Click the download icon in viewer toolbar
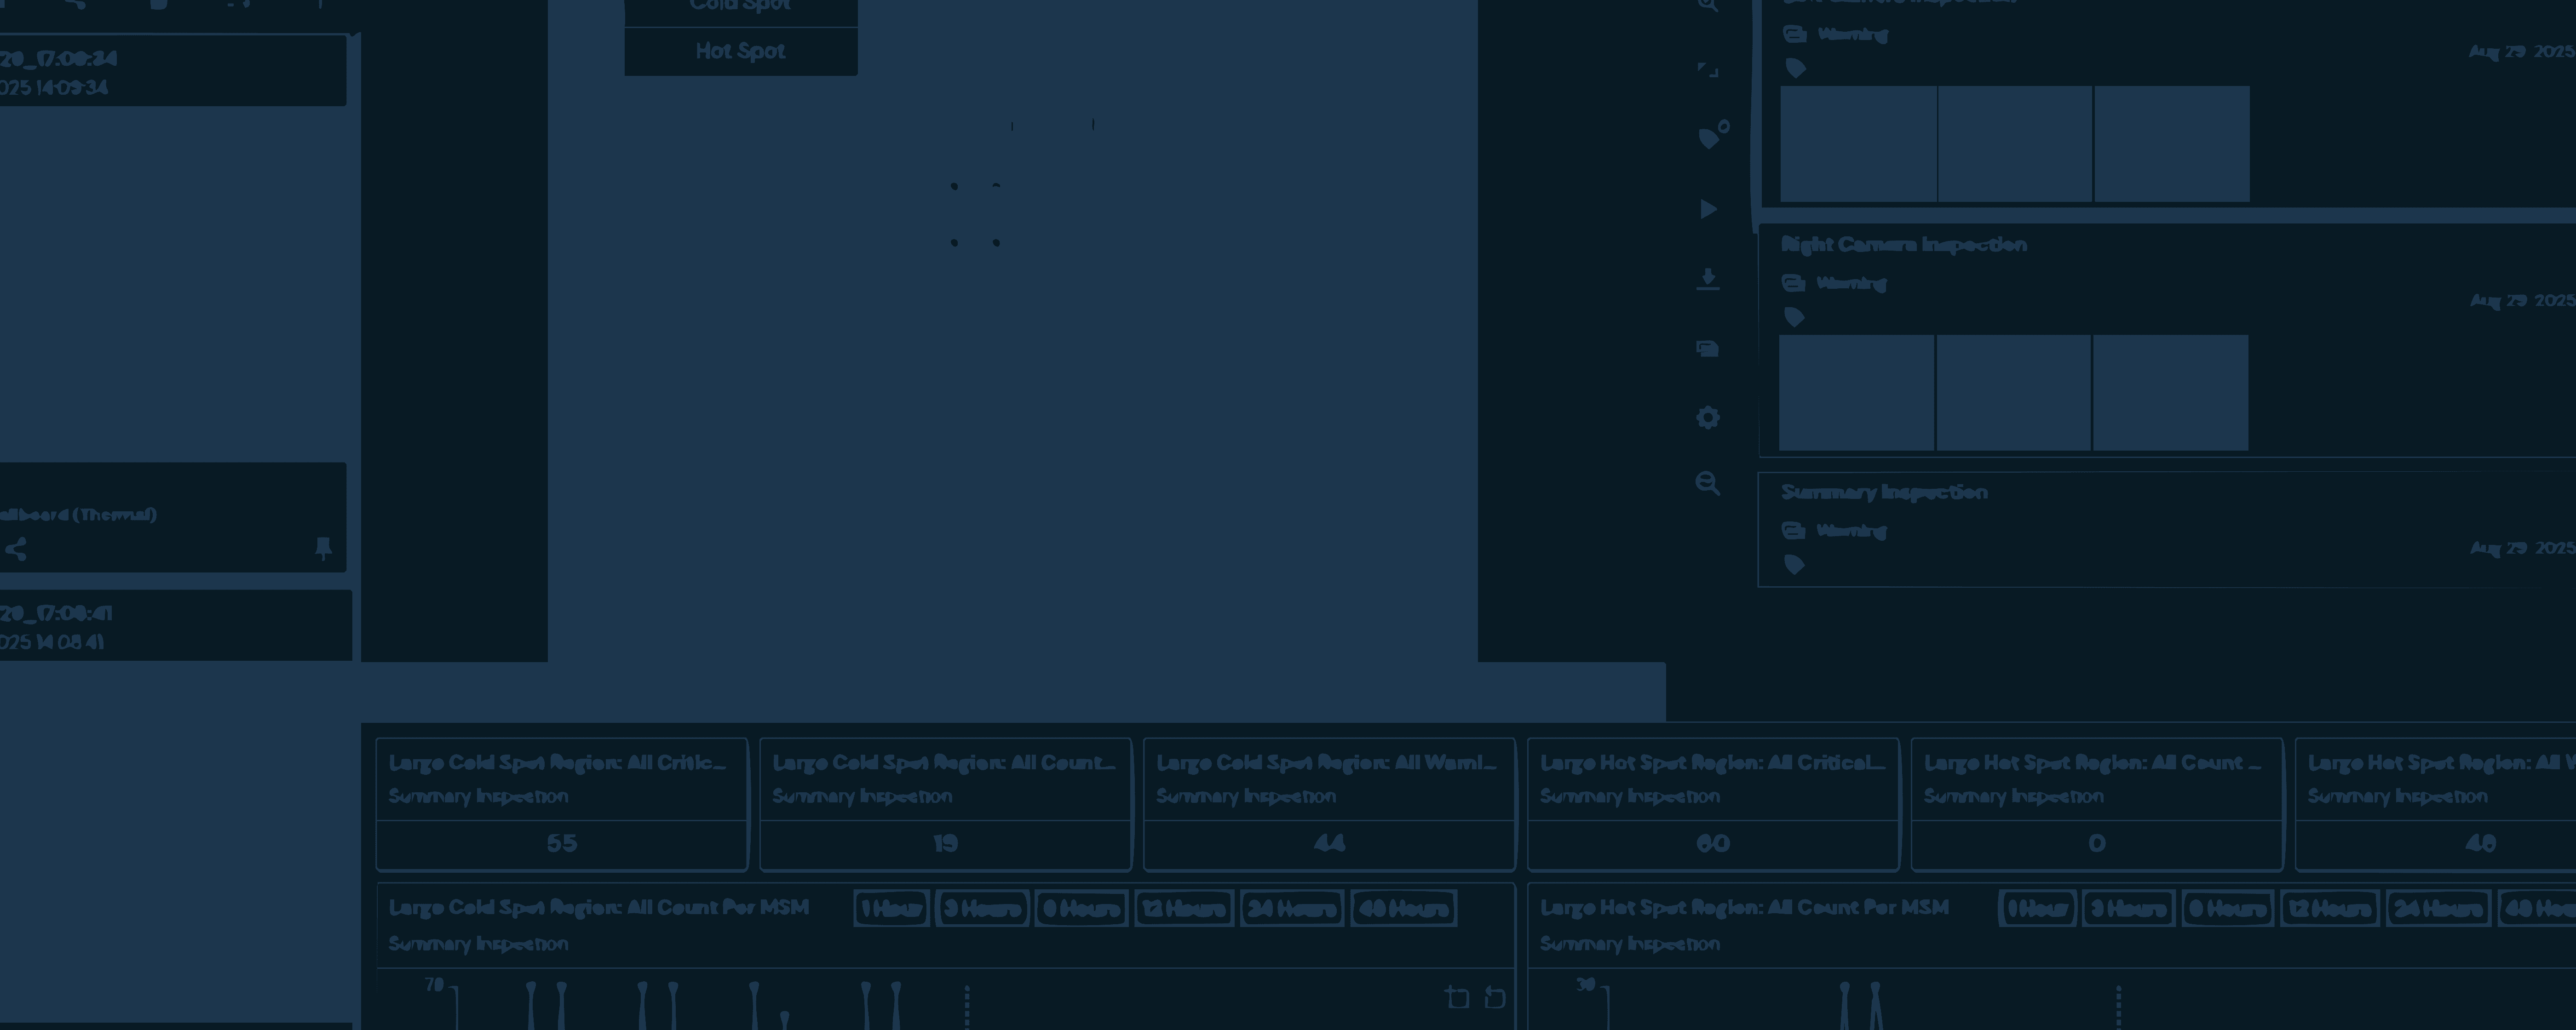Image resolution: width=2576 pixels, height=1030 pixels. pos(1708,278)
